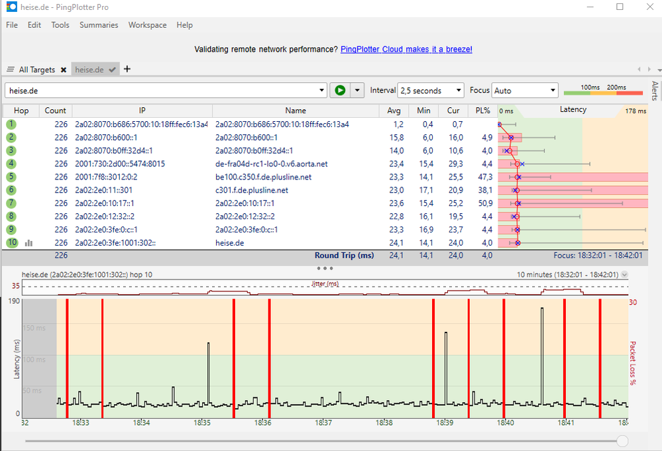Click the timeline graph icon on hop 10

coord(28,243)
